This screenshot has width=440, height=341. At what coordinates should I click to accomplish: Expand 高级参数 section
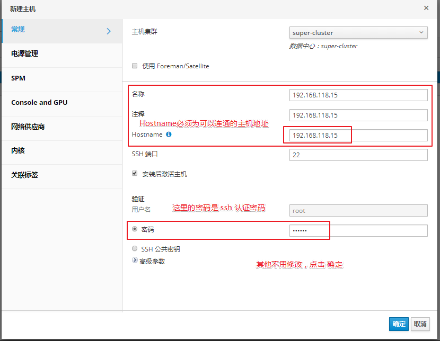pos(135,261)
